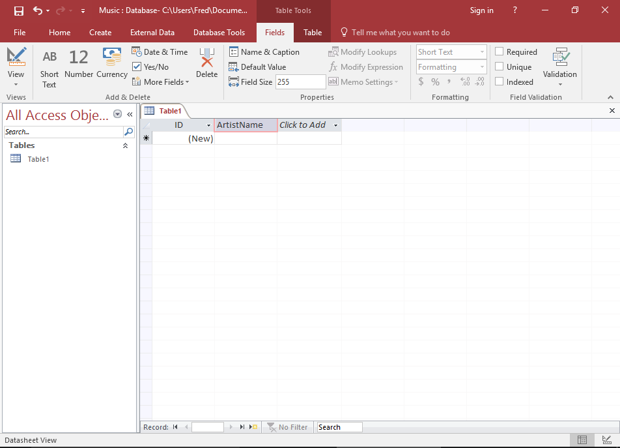Open Name & Caption properties

pyautogui.click(x=264, y=52)
